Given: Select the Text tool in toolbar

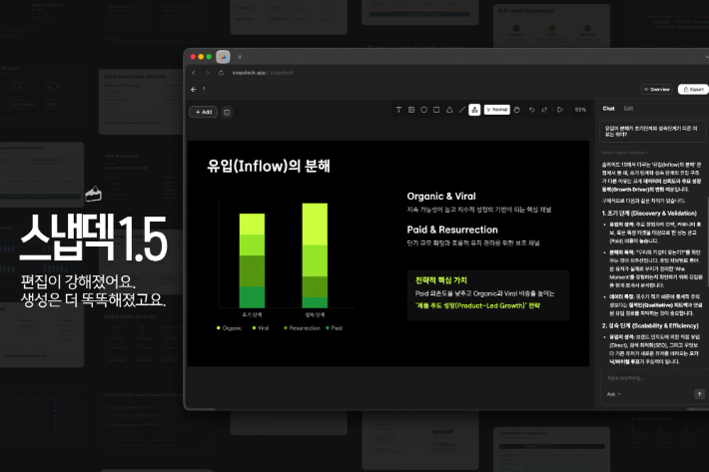Looking at the screenshot, I should tap(398, 110).
